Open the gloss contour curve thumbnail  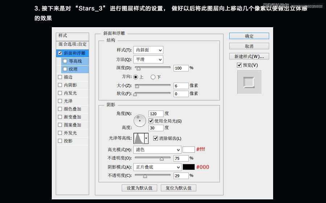pos(139,138)
